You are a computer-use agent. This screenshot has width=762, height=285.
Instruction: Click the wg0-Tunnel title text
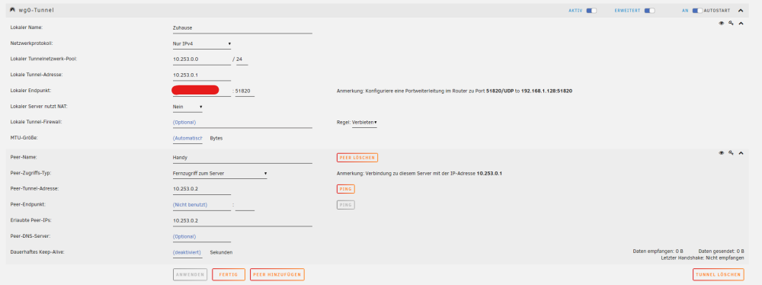tap(36, 10)
